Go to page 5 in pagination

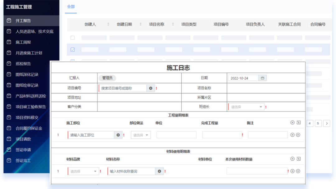318,123
